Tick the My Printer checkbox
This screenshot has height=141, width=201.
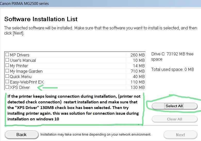[7, 65]
